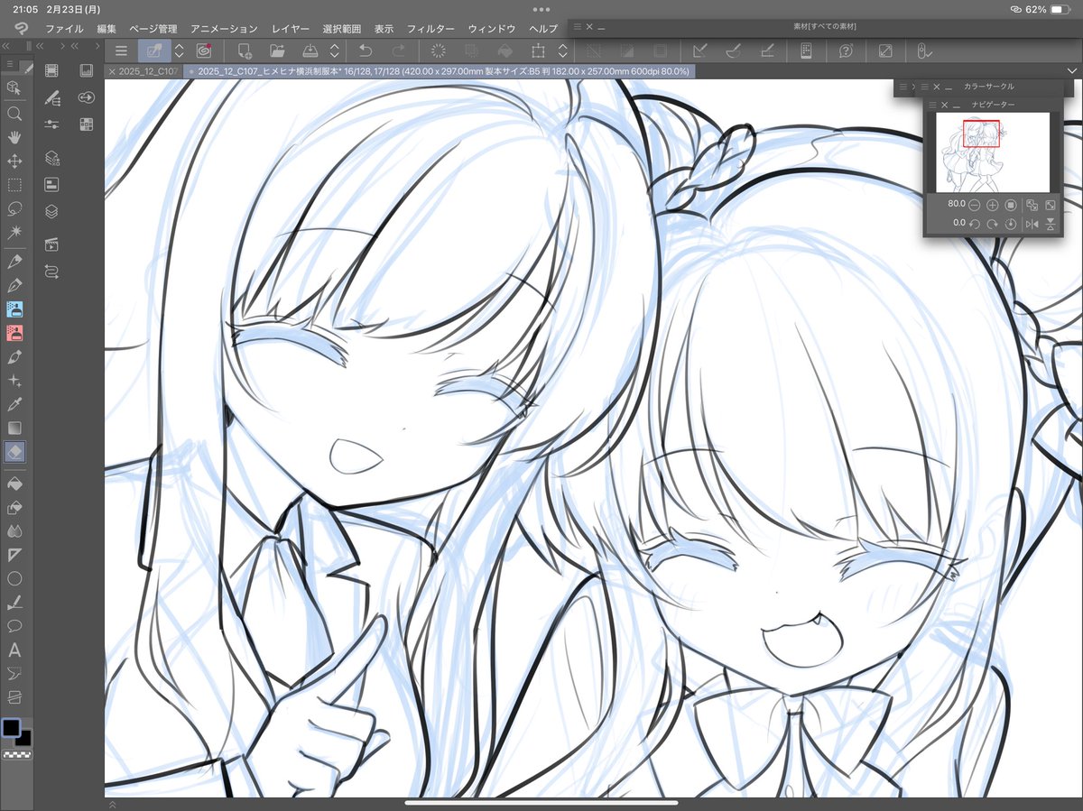Tap Undo in the top toolbar
Image resolution: width=1083 pixels, height=811 pixels.
click(x=366, y=51)
